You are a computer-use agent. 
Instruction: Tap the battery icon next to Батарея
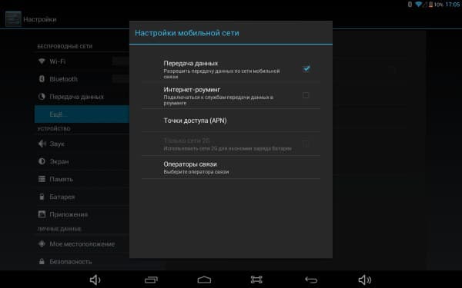pyautogui.click(x=42, y=197)
